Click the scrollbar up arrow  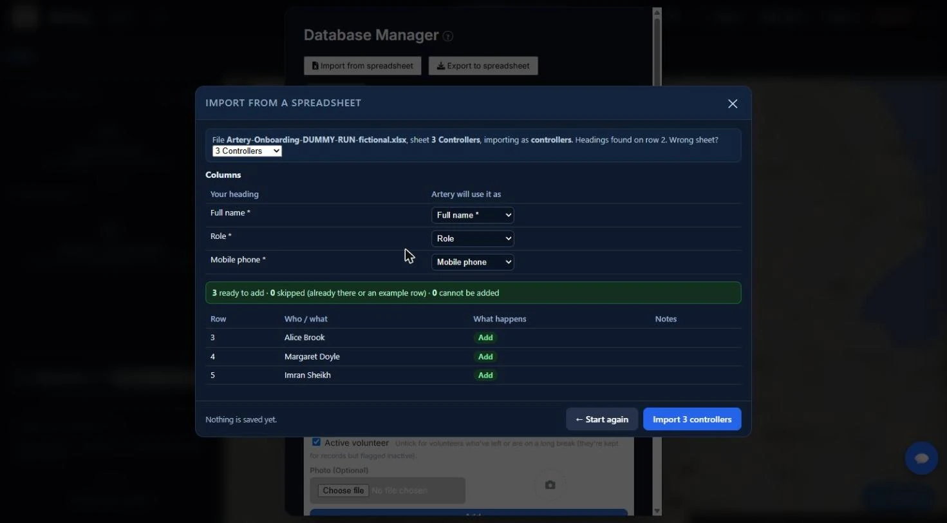tap(657, 12)
